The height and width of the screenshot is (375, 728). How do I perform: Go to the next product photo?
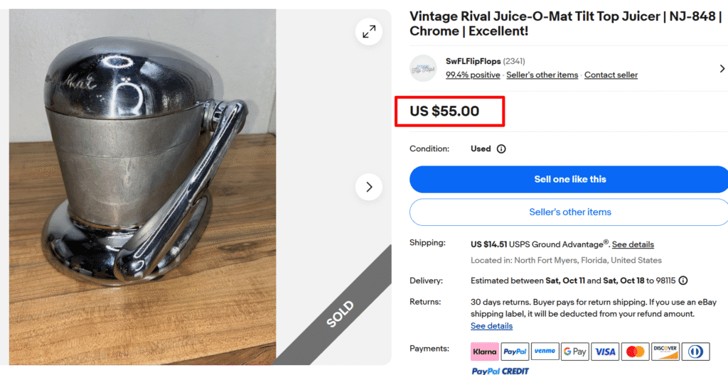369,187
